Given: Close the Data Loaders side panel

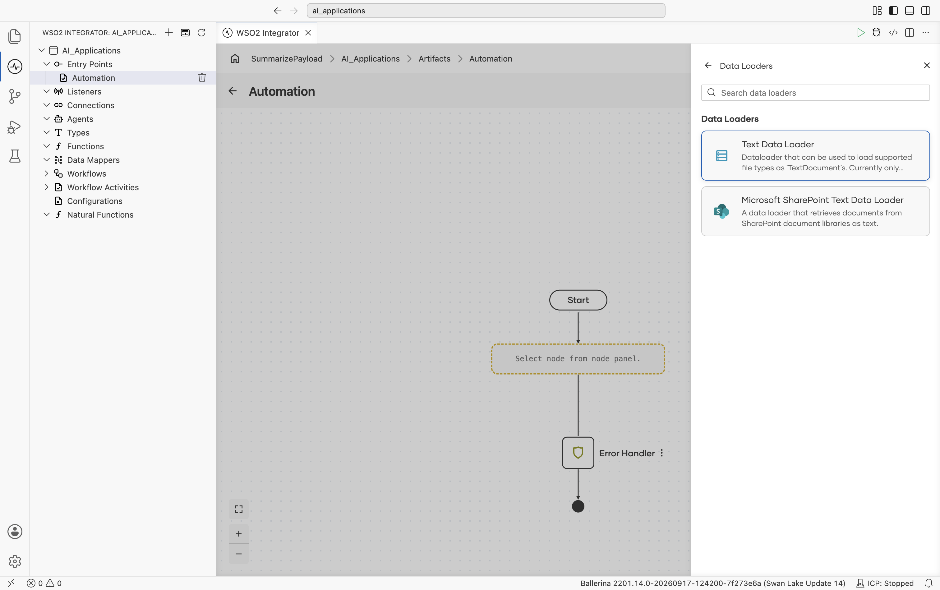Looking at the screenshot, I should pyautogui.click(x=927, y=65).
